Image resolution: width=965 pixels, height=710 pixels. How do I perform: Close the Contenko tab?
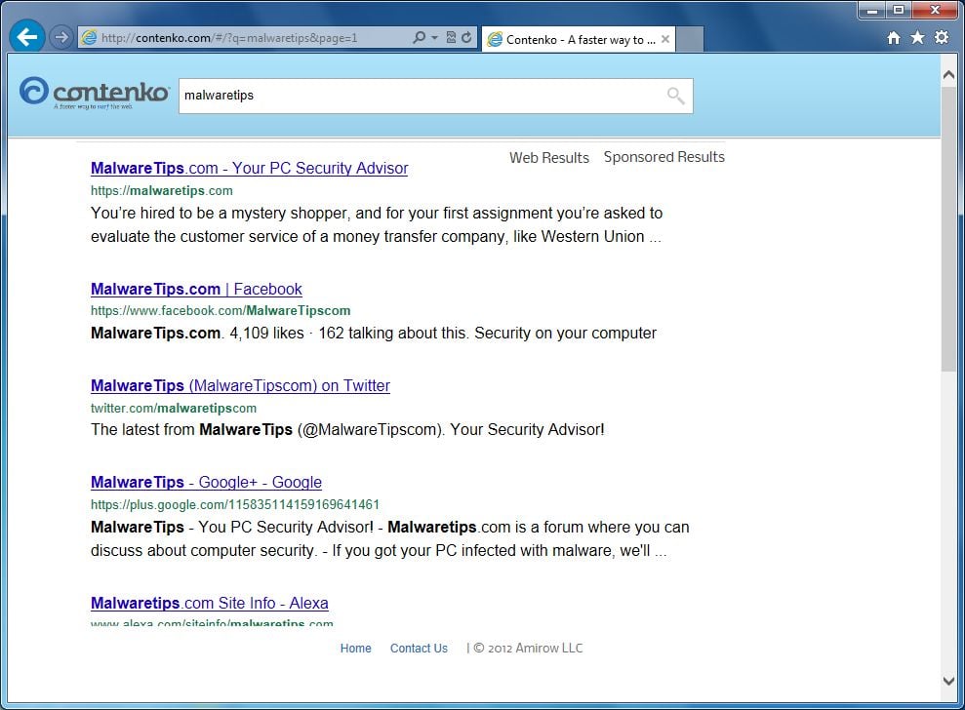click(x=665, y=39)
